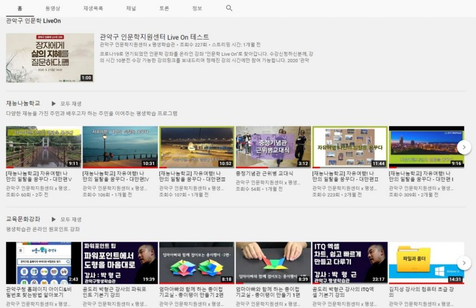Open the 재생목록 tab
Screen dimensions: 476x308
pos(93,8)
